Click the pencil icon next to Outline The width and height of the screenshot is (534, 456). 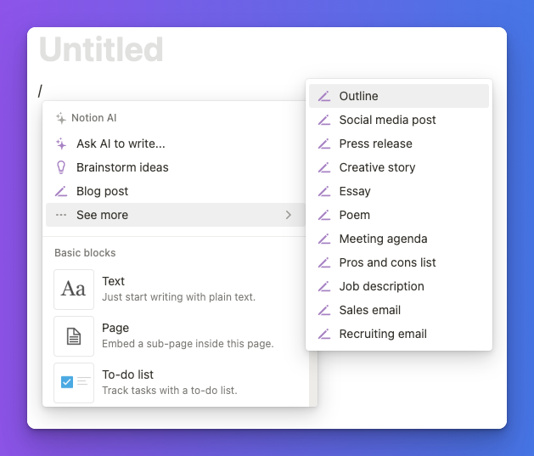pos(324,96)
